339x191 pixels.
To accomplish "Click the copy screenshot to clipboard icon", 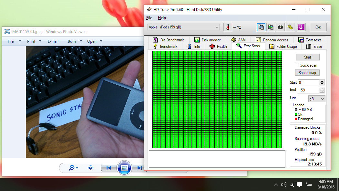I will (x=271, y=27).
